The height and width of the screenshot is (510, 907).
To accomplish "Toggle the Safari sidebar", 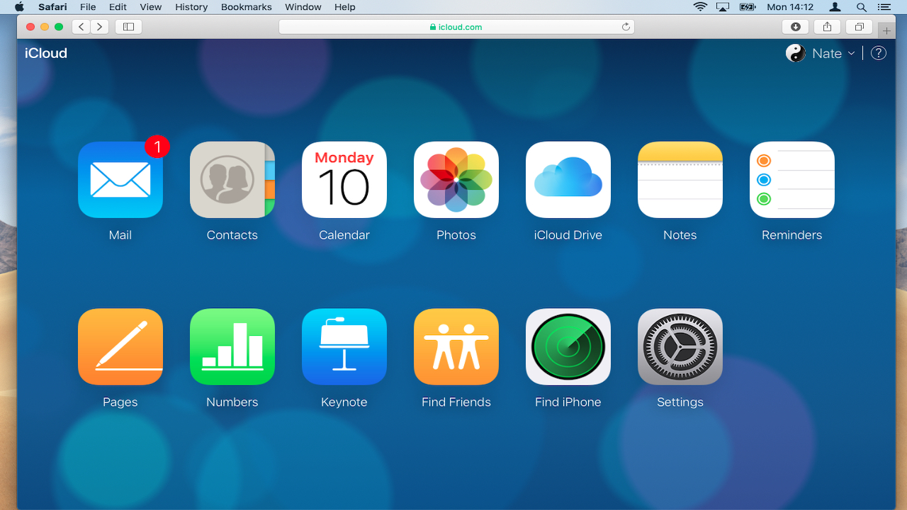I will click(128, 27).
